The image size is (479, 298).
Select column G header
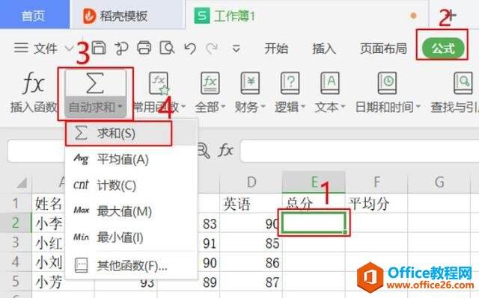click(439, 182)
